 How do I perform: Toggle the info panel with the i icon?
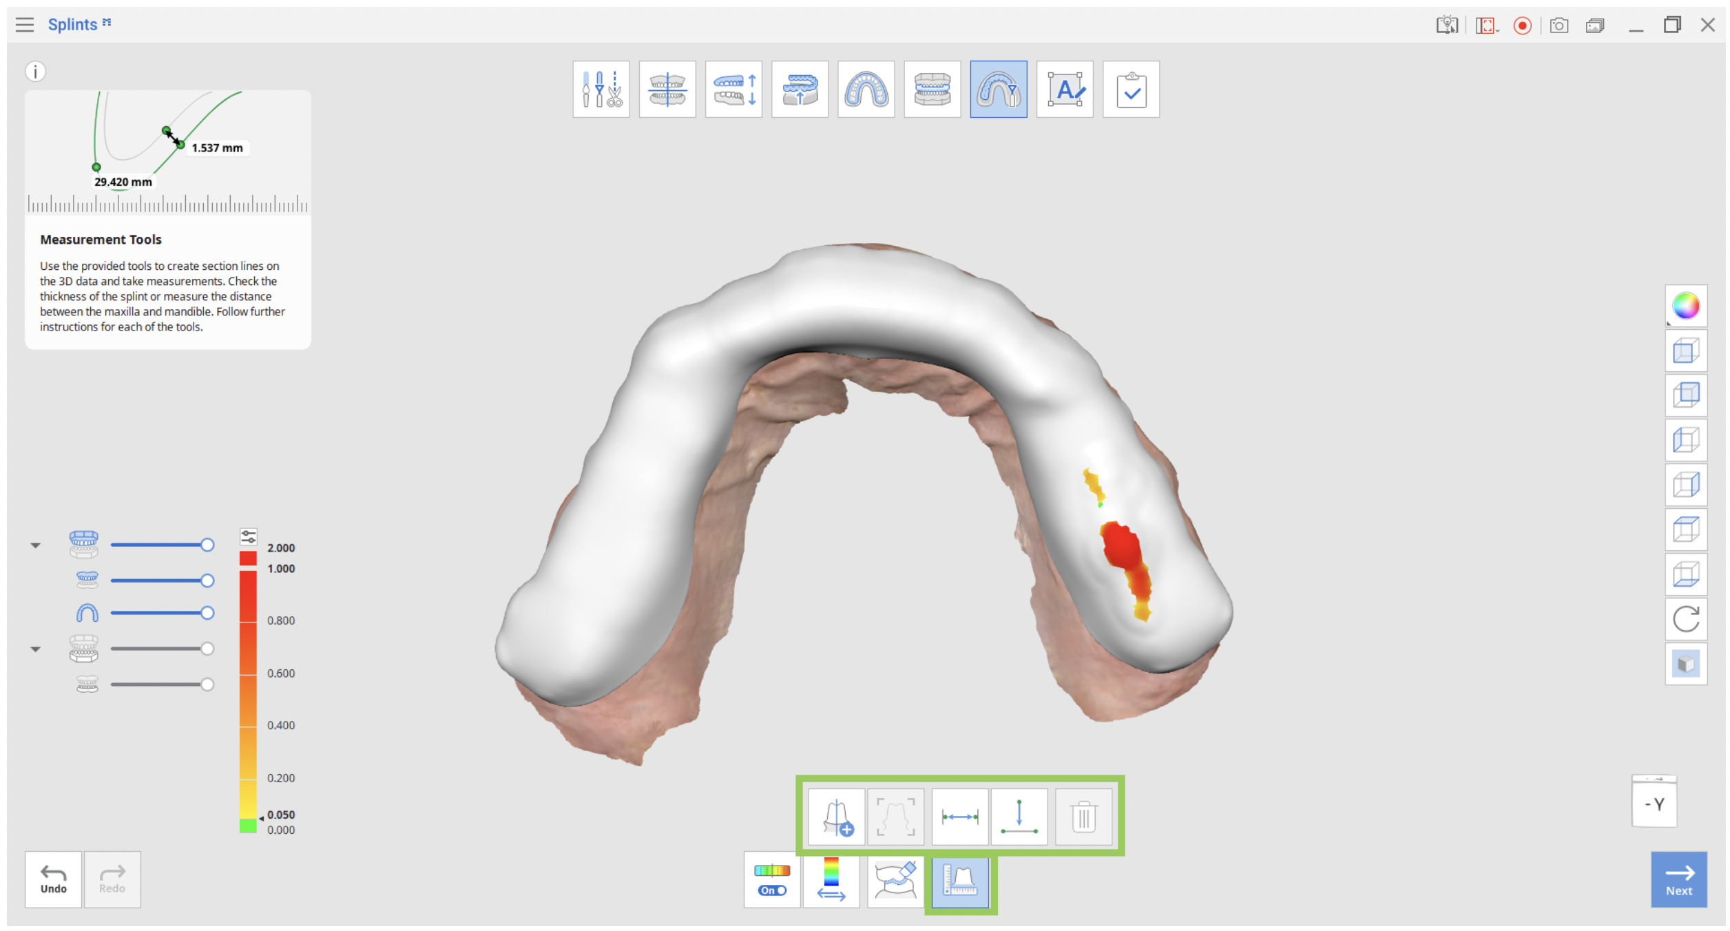(36, 72)
